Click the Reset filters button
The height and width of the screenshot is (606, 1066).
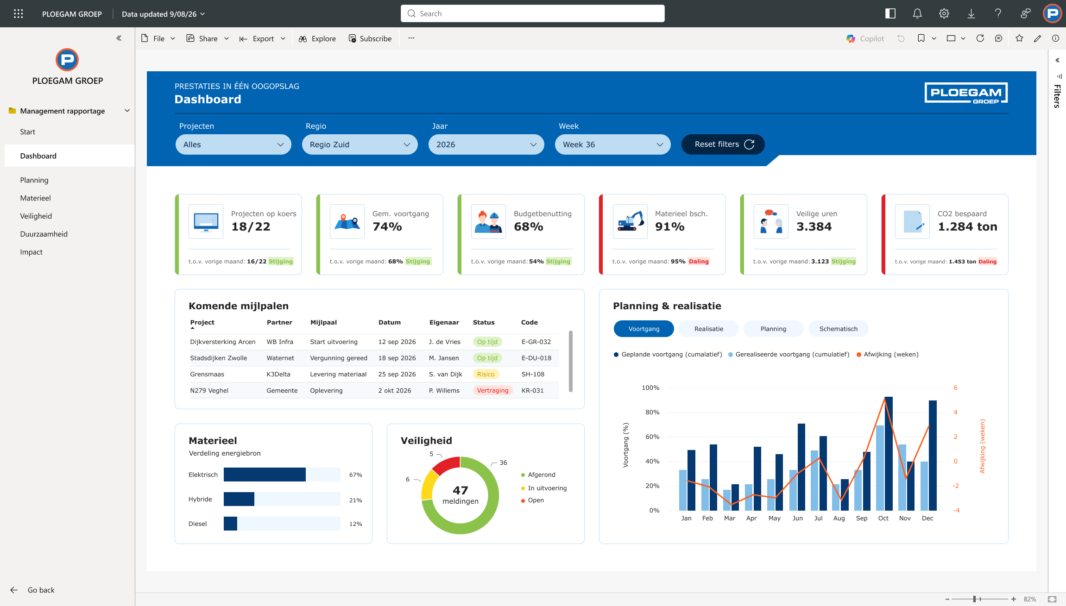tap(723, 144)
